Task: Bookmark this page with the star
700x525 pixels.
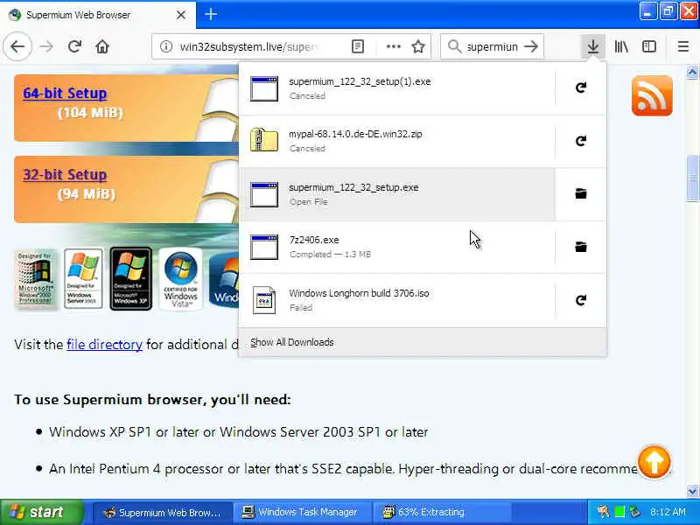Action: tap(418, 46)
